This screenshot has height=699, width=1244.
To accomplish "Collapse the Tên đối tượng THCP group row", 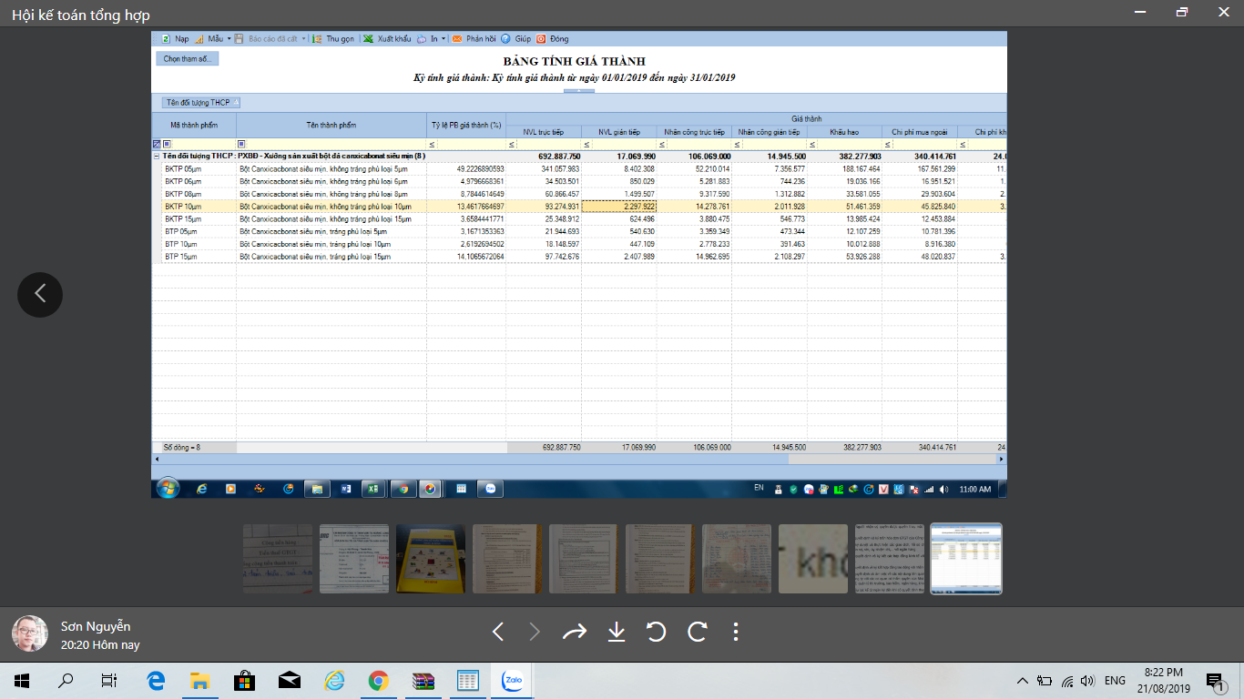I will point(157,156).
